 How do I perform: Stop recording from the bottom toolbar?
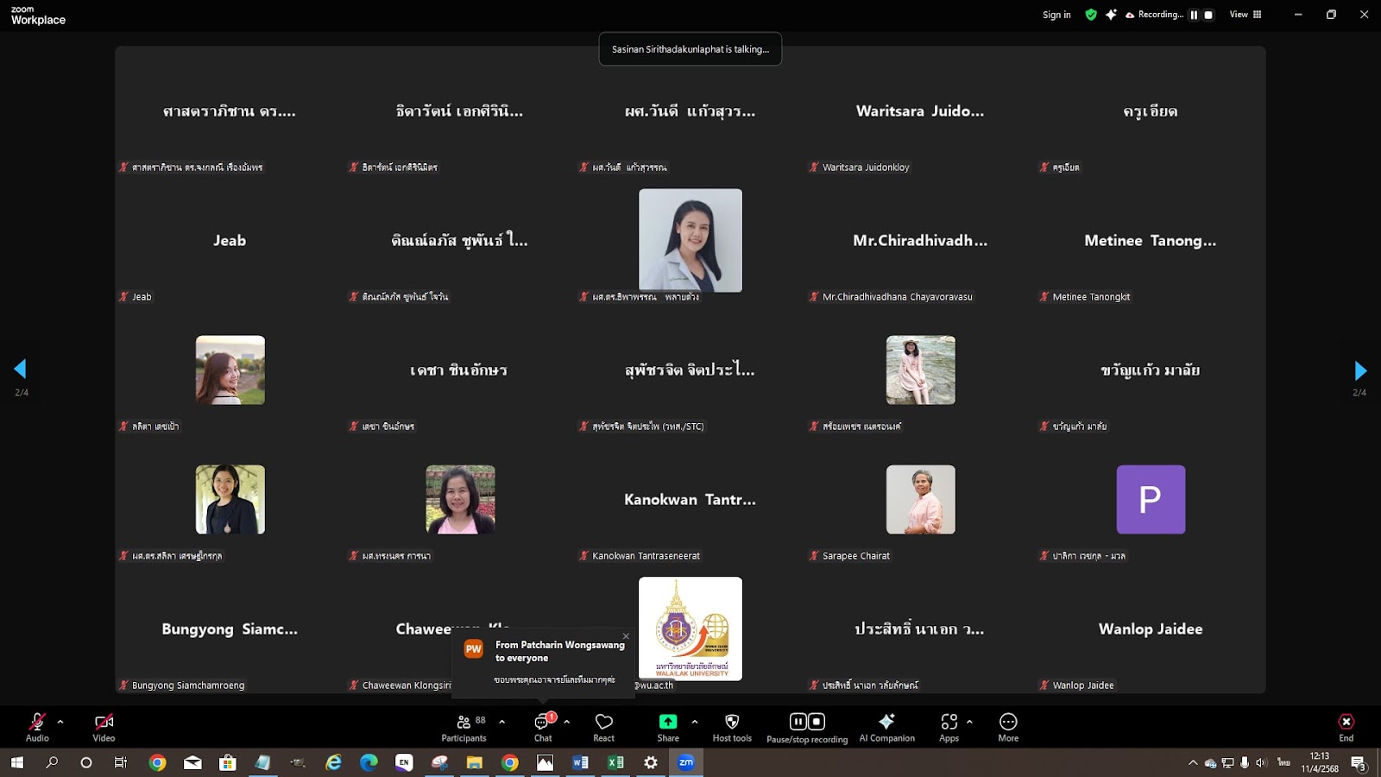817,722
